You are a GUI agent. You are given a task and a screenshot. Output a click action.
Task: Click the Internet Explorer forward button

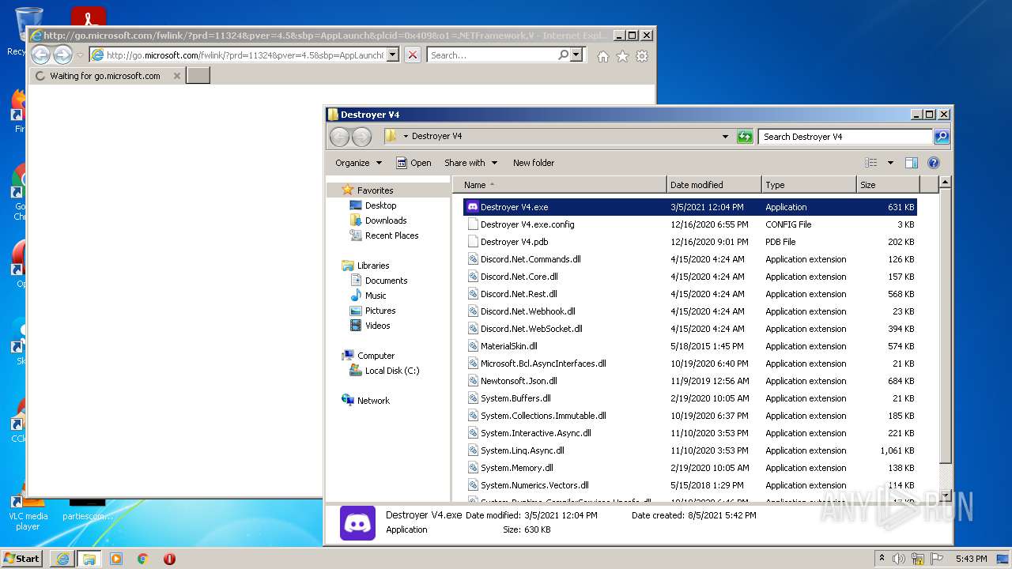point(62,55)
